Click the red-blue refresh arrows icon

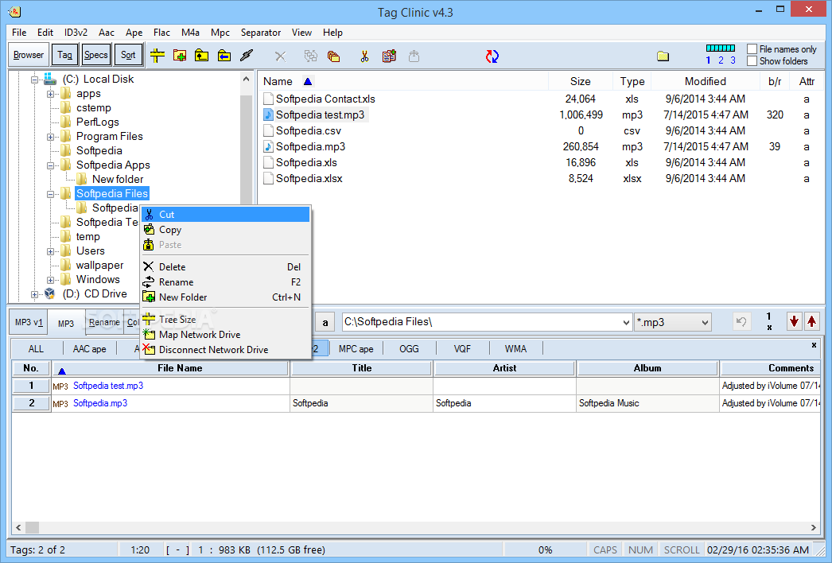pyautogui.click(x=492, y=56)
